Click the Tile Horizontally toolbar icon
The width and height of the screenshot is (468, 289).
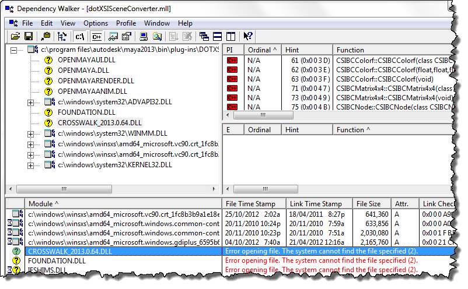coord(217,36)
